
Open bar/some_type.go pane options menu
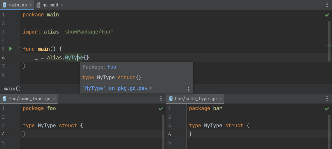click(327, 99)
